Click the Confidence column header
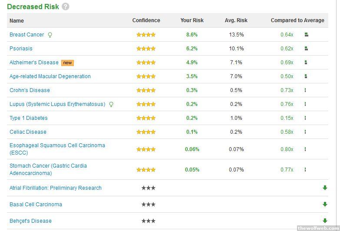The height and width of the screenshot is (231, 340). 146,20
